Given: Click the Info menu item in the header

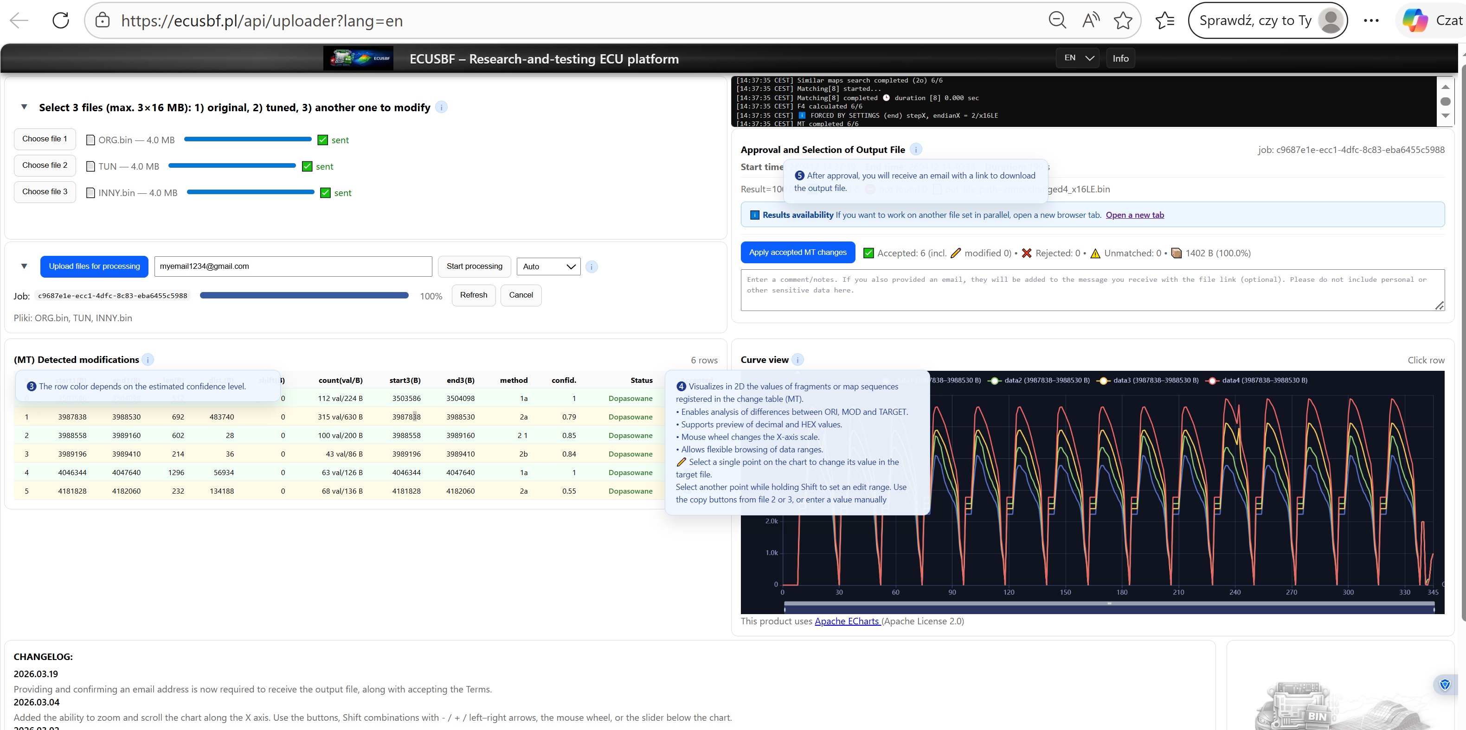Looking at the screenshot, I should click(x=1120, y=57).
